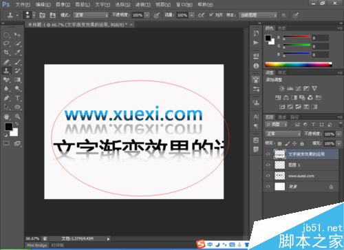Select the Quick Selection tool
344x250 pixels.
17,43
